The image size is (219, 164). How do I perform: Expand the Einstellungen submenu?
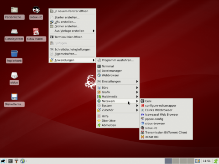(118, 82)
